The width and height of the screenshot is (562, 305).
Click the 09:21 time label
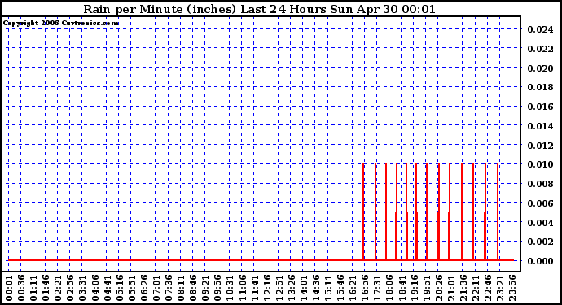coord(205,288)
